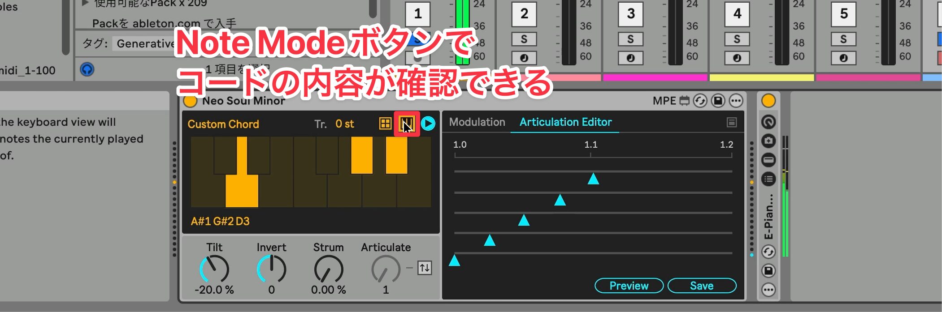Show the chain list on E-Piano rack
Screen dimensions: 942x312
coord(768,179)
